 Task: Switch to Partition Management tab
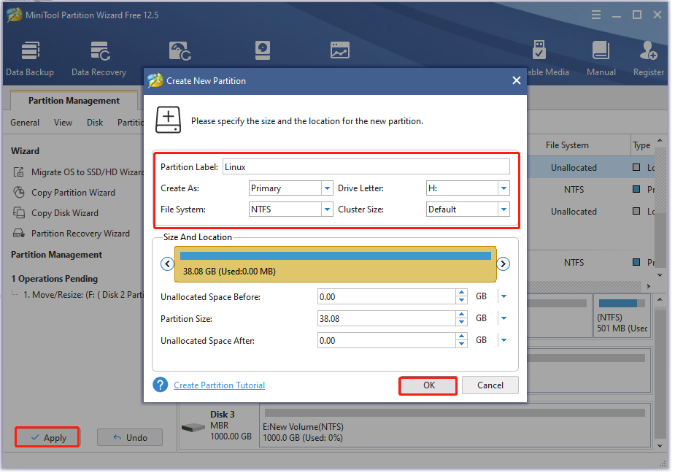tap(74, 101)
